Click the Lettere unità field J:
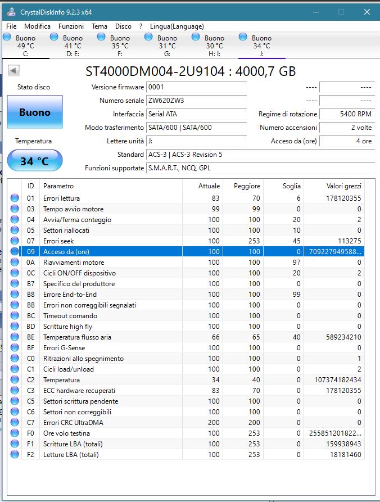Image resolution: width=380 pixels, height=502 pixels. pos(196,141)
